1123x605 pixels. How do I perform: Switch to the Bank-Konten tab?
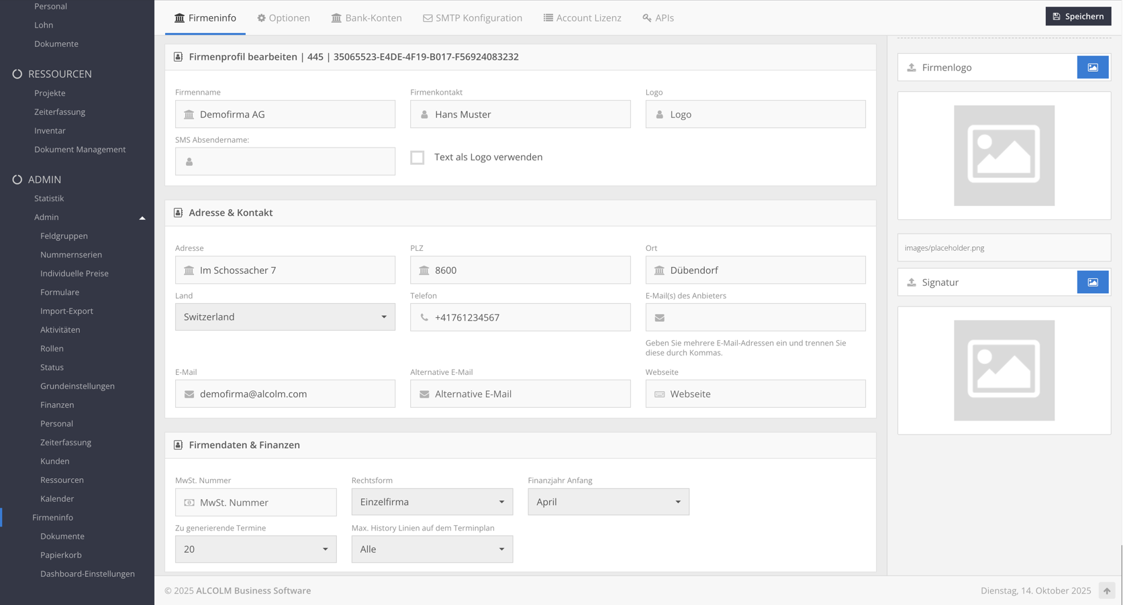pyautogui.click(x=367, y=18)
